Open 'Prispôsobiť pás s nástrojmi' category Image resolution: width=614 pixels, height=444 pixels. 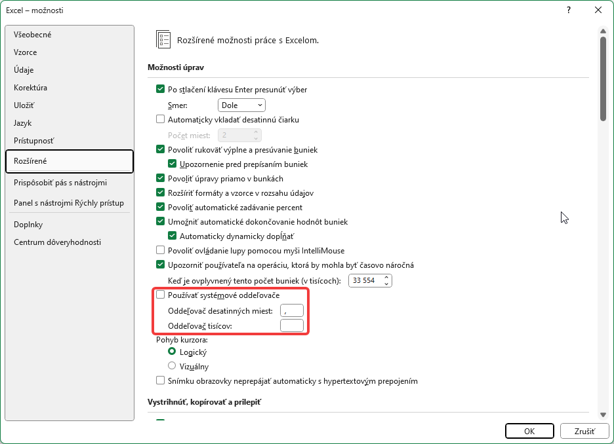(x=70, y=183)
